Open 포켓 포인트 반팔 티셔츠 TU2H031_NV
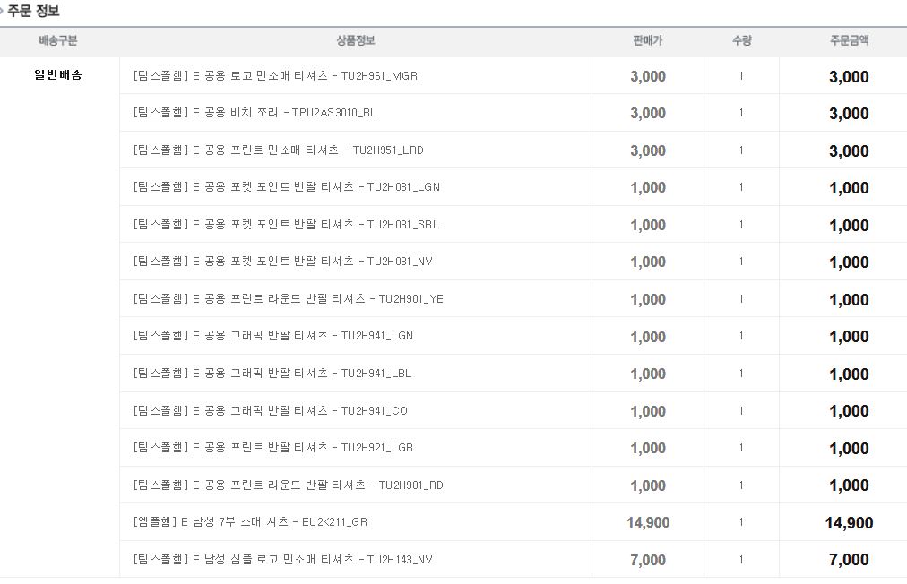The image size is (907, 584). [x=282, y=262]
